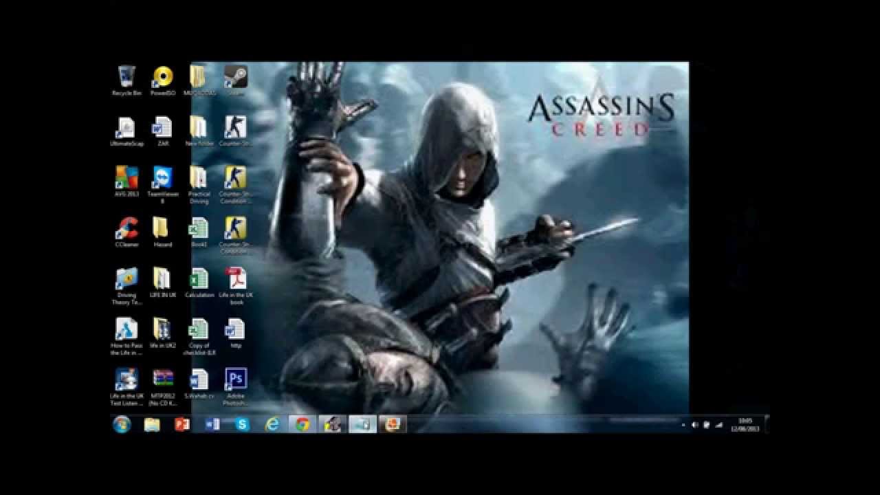Open the volume control in the system tray
This screenshot has width=880, height=495.
coord(694,425)
